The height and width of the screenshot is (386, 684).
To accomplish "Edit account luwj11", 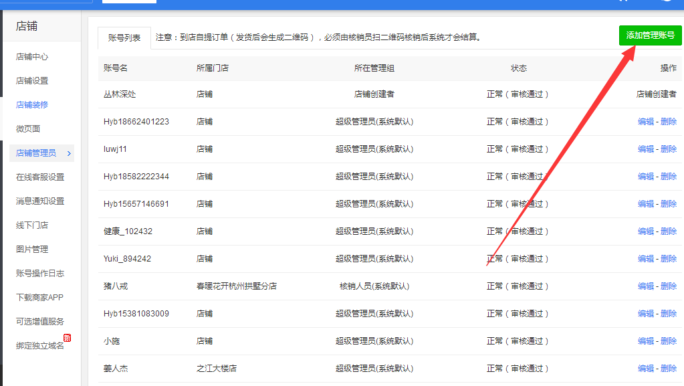I will click(646, 149).
